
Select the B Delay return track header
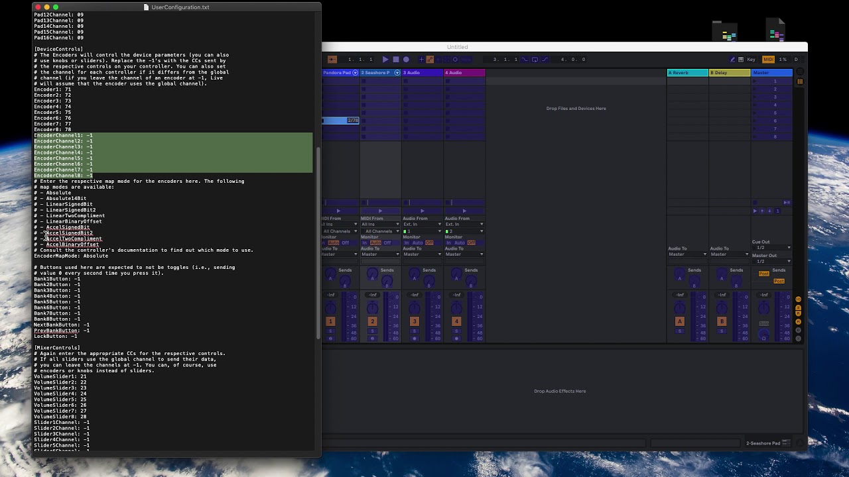[x=730, y=72]
